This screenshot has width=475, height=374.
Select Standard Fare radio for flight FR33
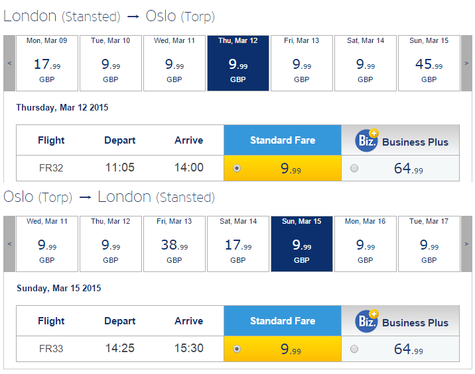237,349
